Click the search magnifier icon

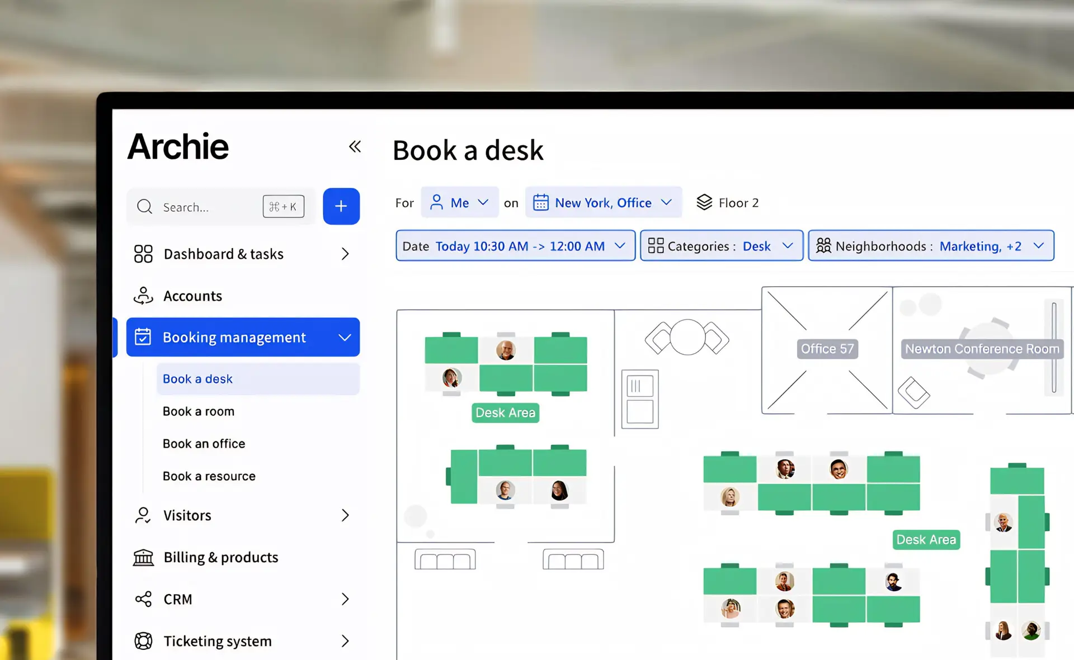tap(144, 207)
